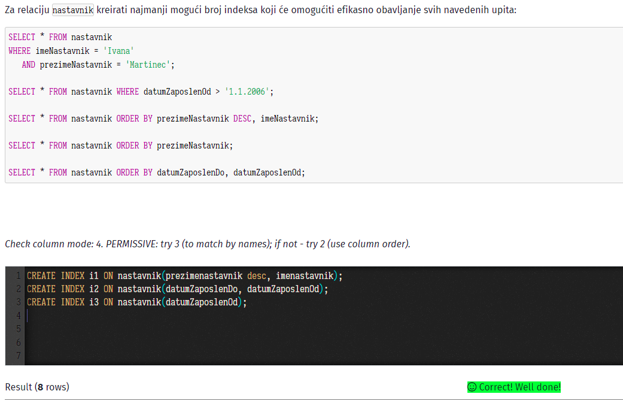
Task: Click the '1.1.2006' date literal
Action: [x=247, y=92]
